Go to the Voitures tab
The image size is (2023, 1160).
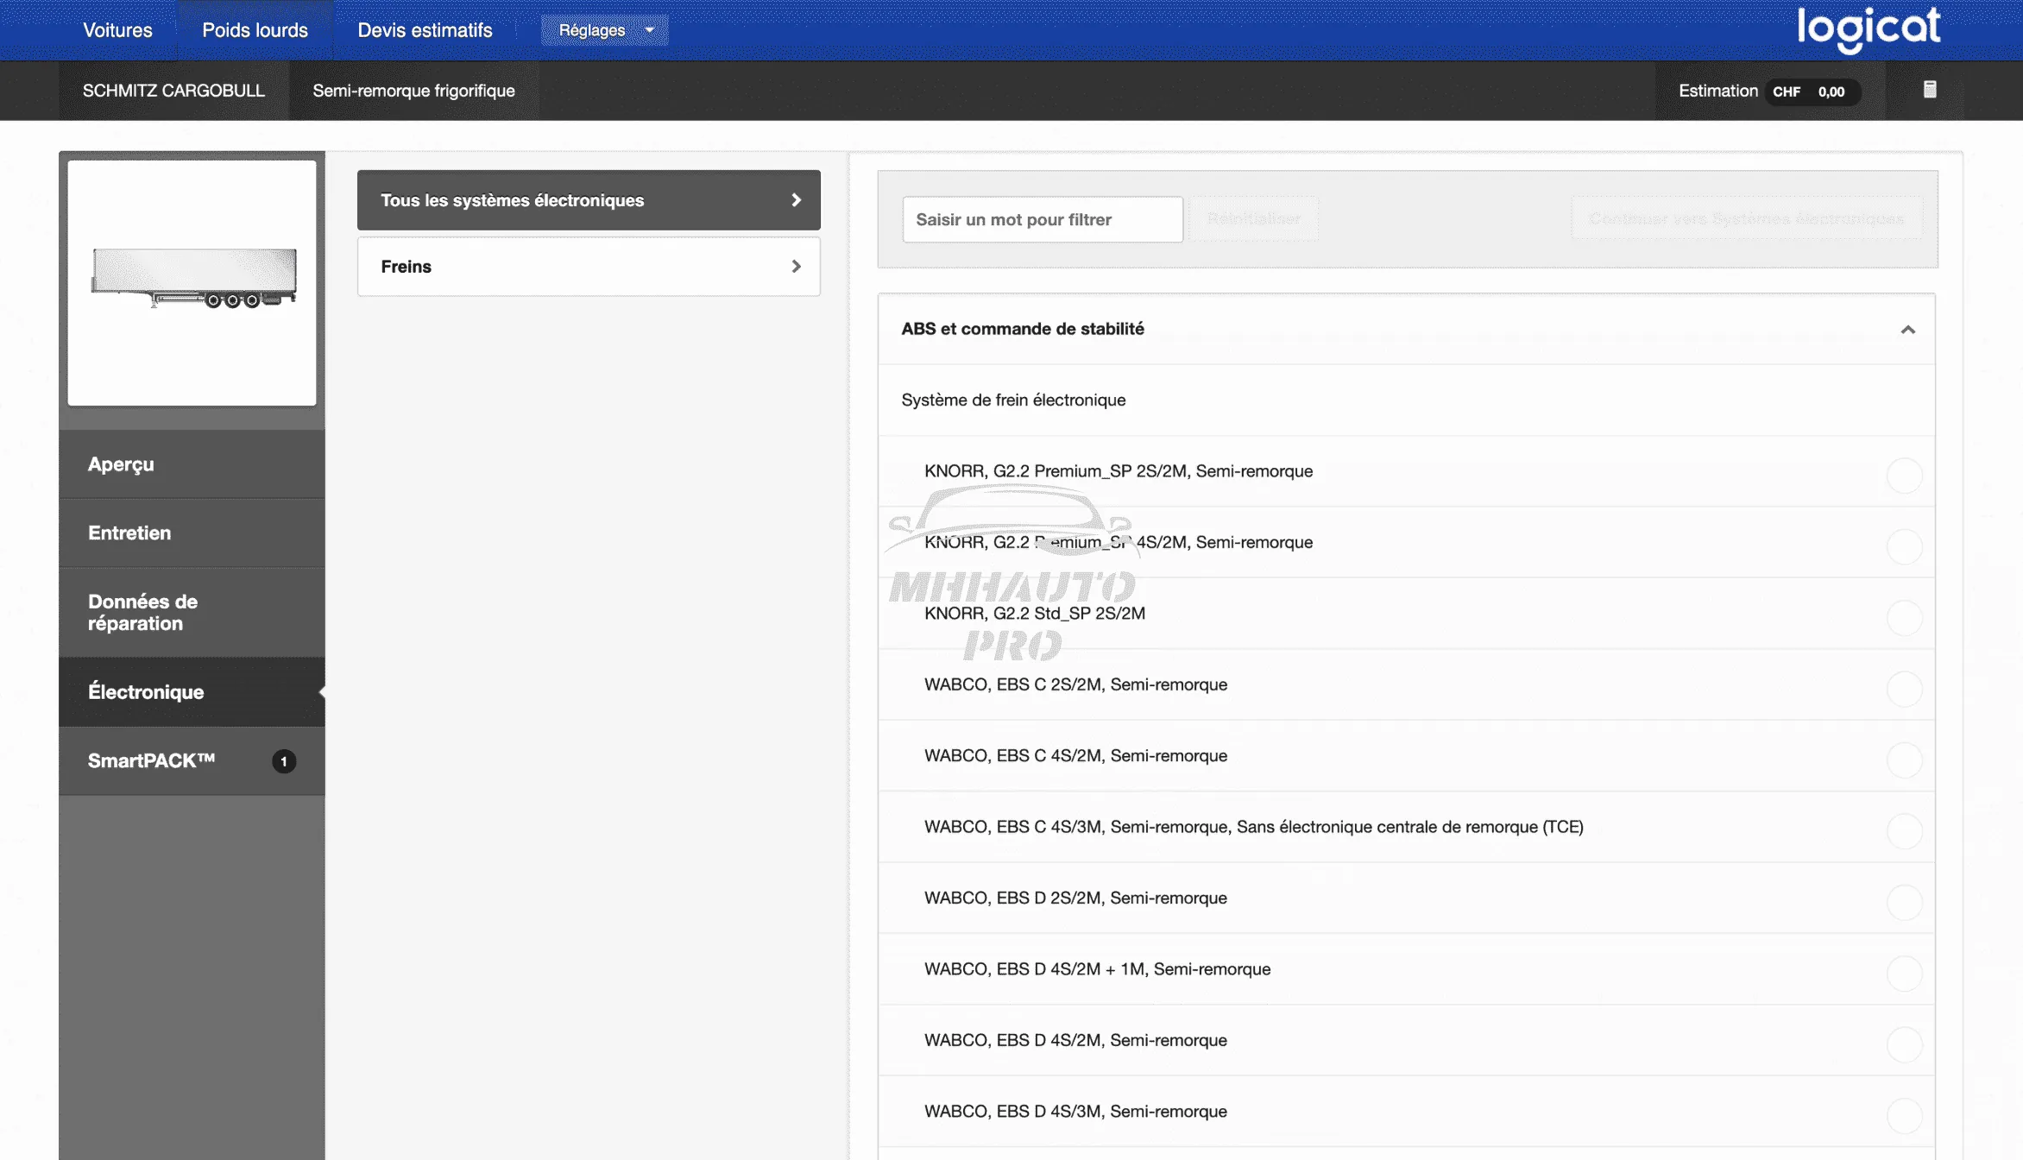[117, 30]
